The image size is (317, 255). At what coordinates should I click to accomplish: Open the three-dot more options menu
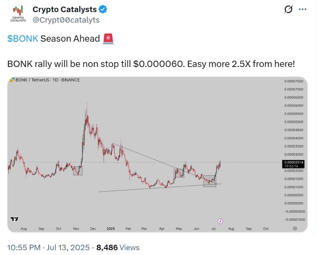(x=302, y=9)
